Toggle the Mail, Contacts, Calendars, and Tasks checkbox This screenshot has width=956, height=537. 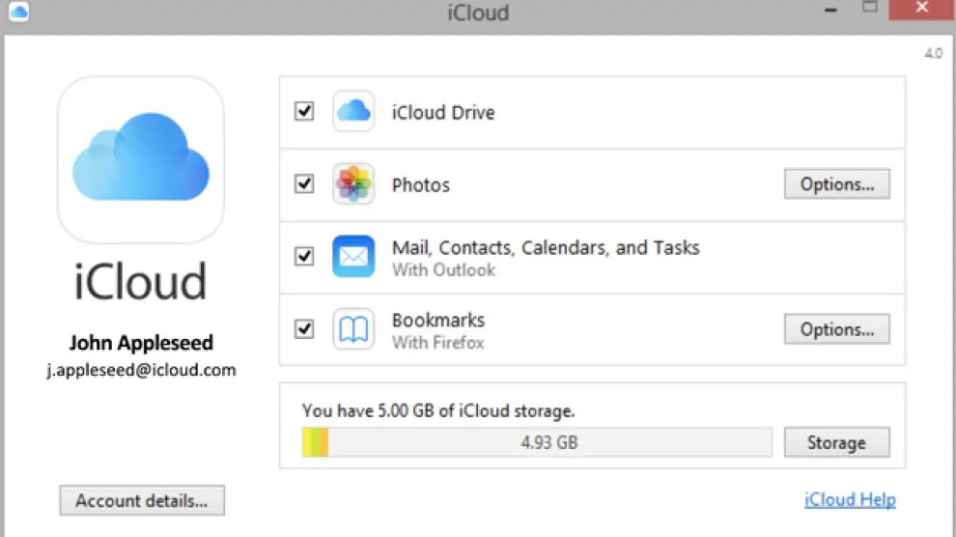304,257
